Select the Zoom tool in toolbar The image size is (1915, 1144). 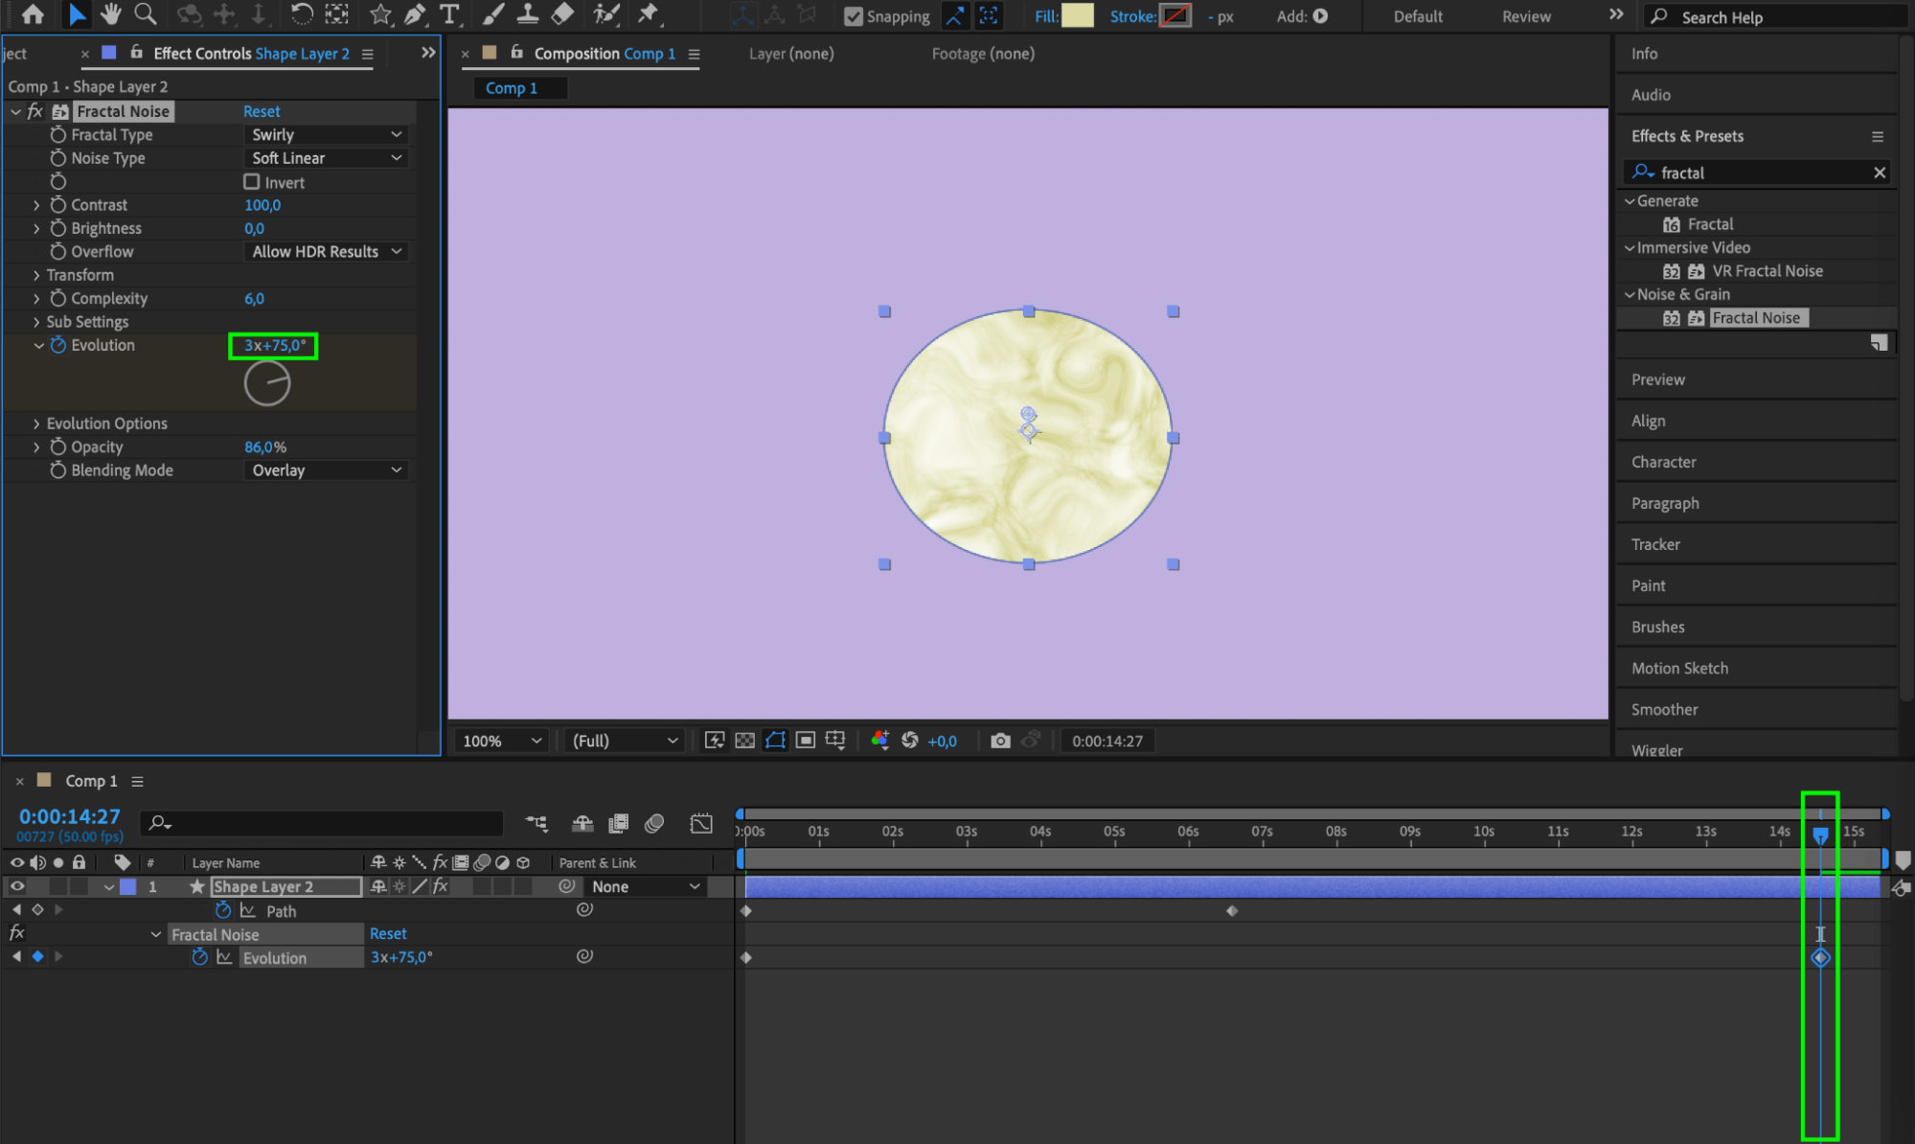tap(146, 14)
